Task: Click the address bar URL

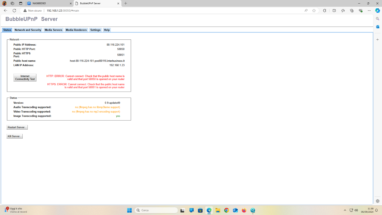Action: pyautogui.click(x=63, y=10)
